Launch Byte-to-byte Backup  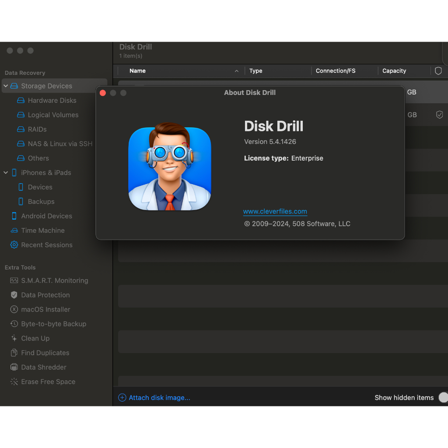[48, 324]
